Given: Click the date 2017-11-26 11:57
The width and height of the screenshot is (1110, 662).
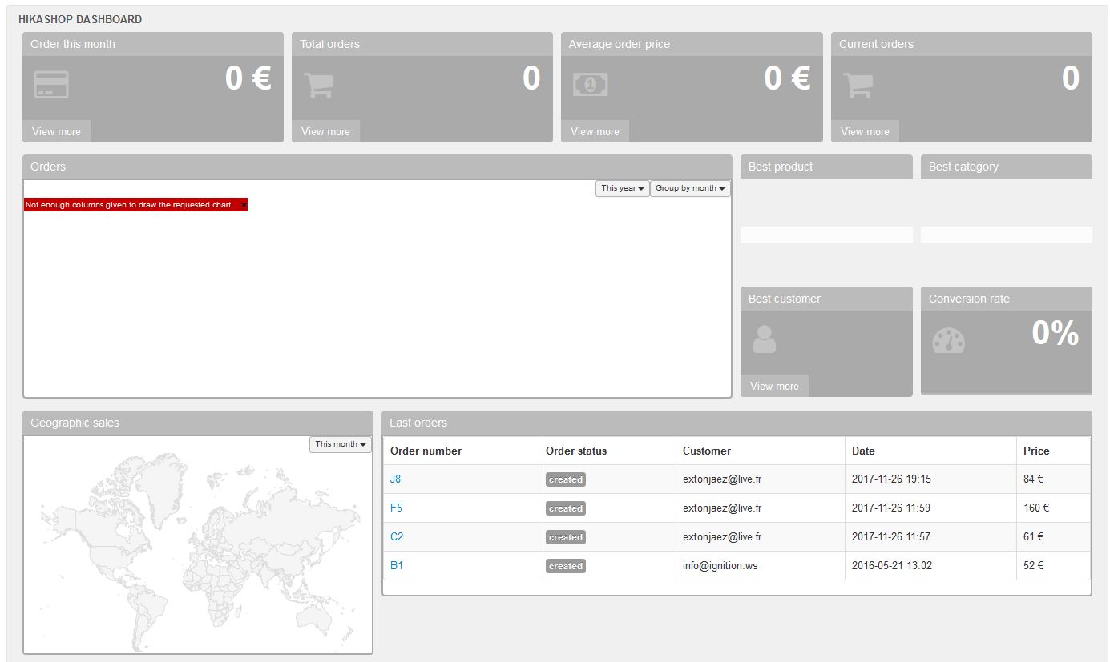Looking at the screenshot, I should (x=891, y=536).
